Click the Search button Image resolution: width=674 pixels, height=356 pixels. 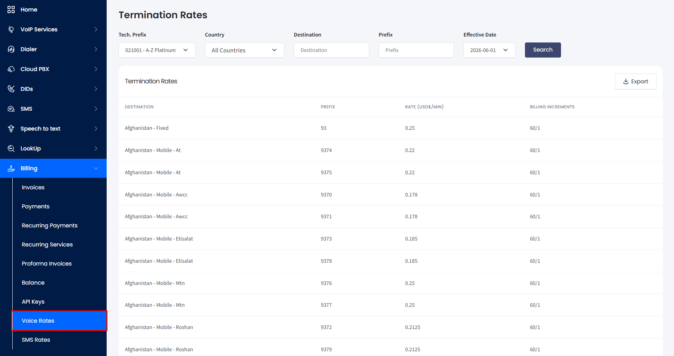pos(543,50)
